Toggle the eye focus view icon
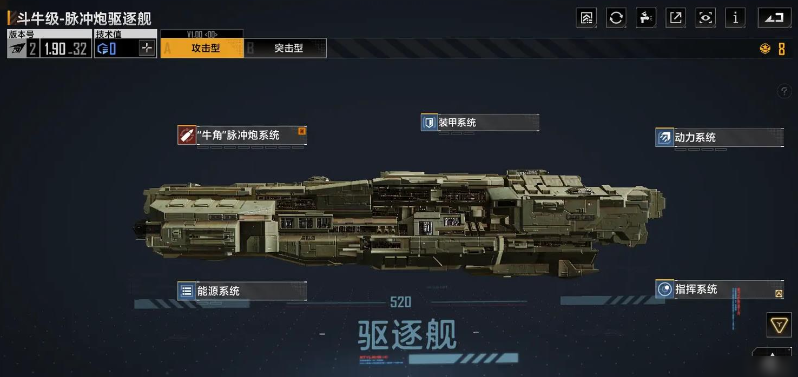 pyautogui.click(x=705, y=18)
